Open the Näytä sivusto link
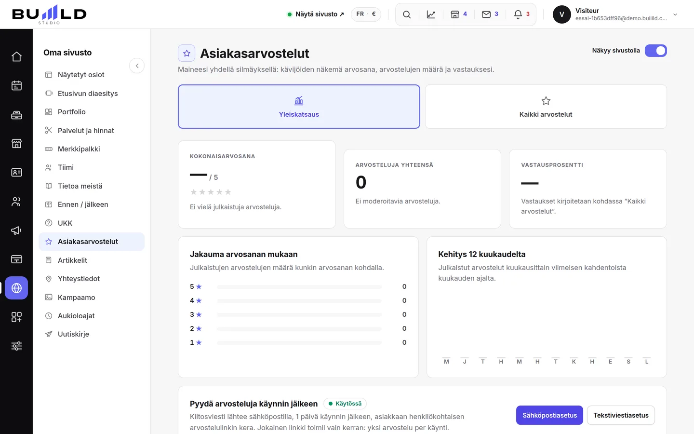 coord(316,14)
